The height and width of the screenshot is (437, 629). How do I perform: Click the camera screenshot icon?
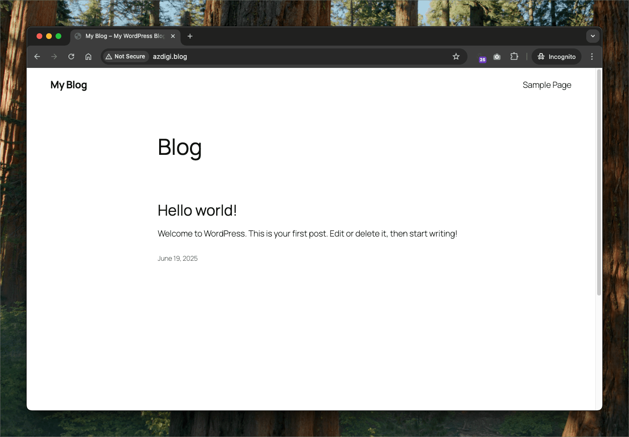[497, 57]
